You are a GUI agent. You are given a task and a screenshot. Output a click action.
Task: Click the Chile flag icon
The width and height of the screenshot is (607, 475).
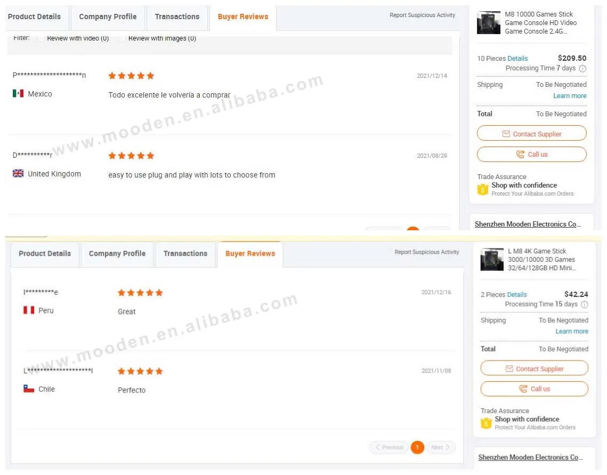[29, 389]
